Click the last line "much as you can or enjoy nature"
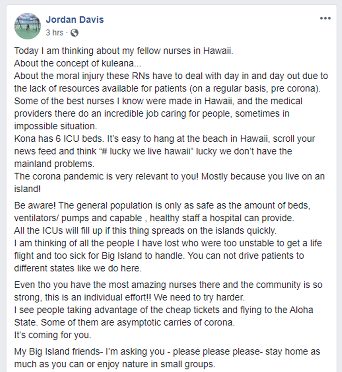This screenshot has height=372, width=342. [115, 365]
